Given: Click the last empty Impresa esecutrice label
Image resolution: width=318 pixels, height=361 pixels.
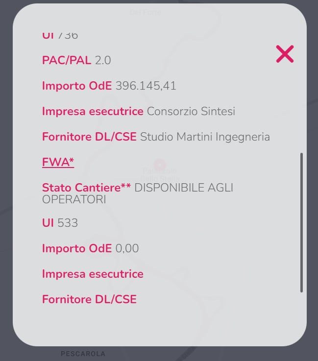Looking at the screenshot, I should click(93, 274).
